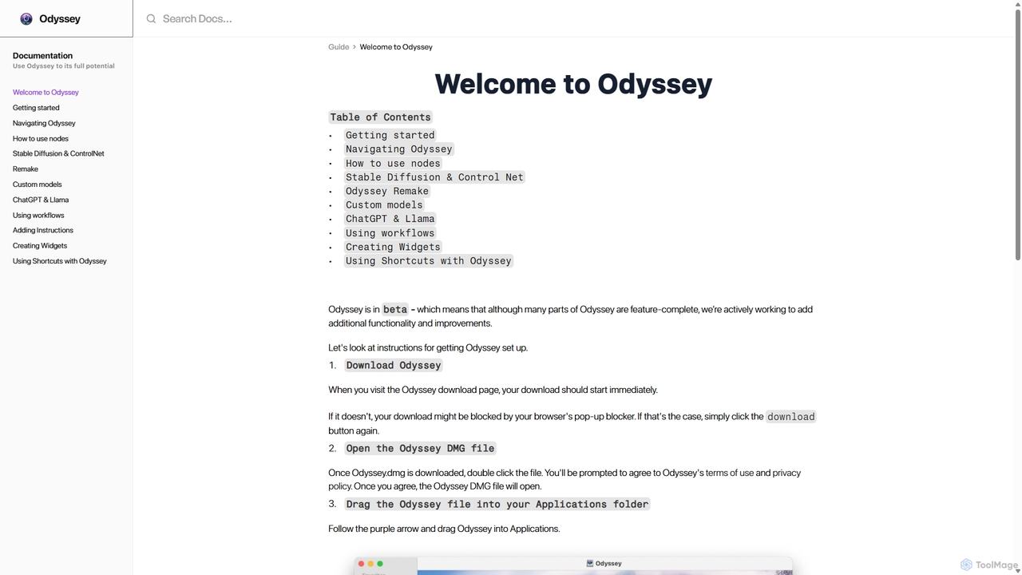Click Drag the Odyssey file into Applications heading
Viewport: 1022px width, 575px height.
[497, 504]
